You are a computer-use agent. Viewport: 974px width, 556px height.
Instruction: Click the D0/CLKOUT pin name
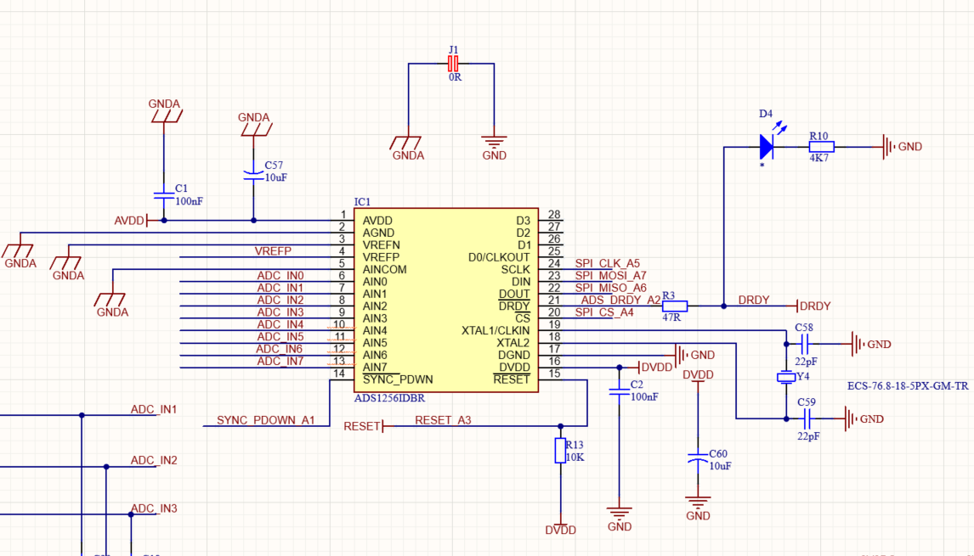pyautogui.click(x=499, y=257)
